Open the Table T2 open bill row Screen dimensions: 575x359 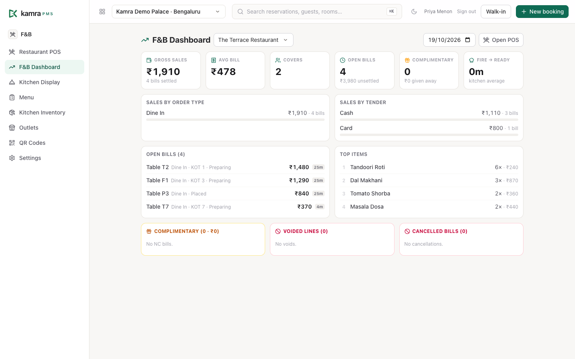[235, 167]
